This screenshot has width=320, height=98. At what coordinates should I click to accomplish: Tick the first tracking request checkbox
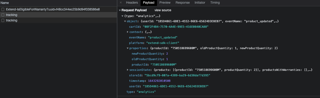coord(3,15)
